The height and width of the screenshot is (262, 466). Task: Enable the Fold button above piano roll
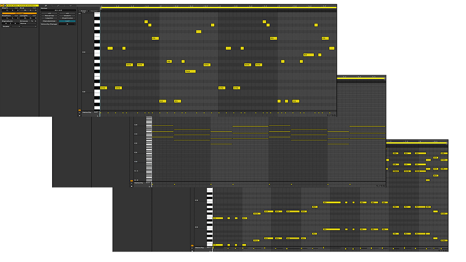[84, 11]
